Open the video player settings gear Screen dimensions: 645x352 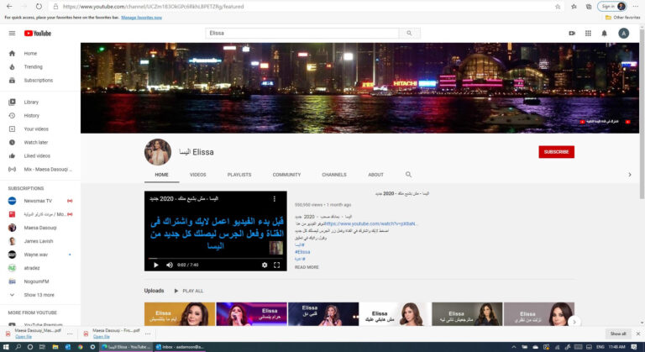tap(265, 265)
